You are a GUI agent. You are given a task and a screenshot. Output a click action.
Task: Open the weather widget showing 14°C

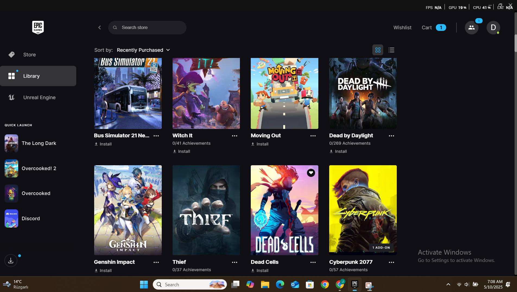(16, 285)
